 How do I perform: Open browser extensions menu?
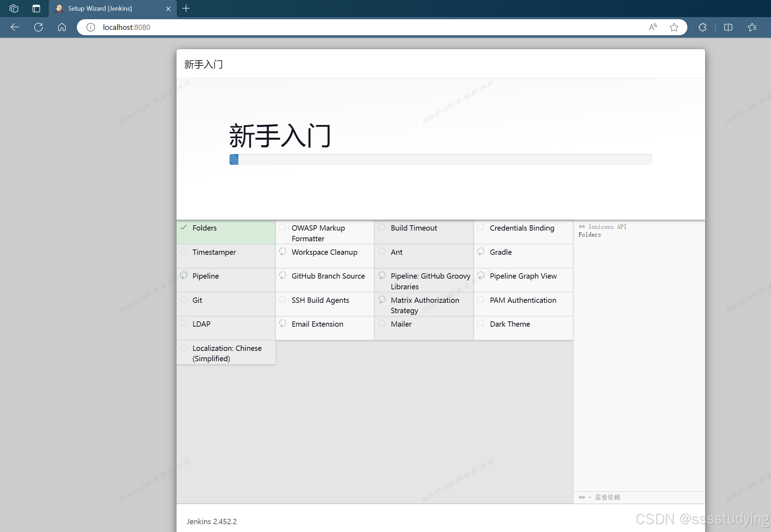[702, 27]
